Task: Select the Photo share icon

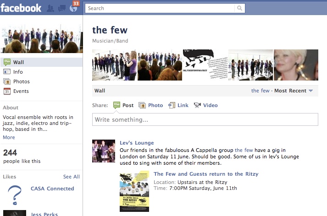Action: coord(142,105)
